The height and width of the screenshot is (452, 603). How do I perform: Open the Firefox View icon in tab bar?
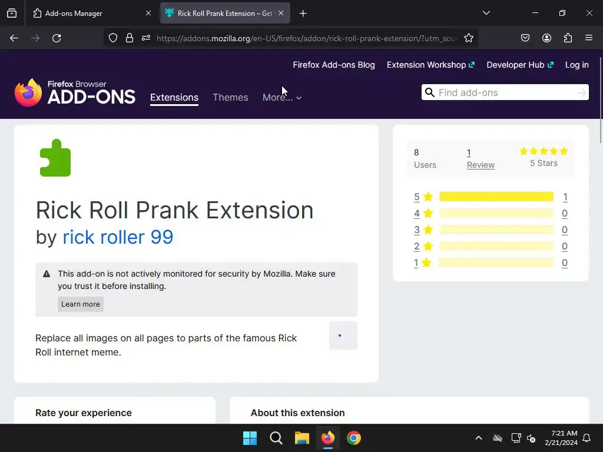point(12,13)
